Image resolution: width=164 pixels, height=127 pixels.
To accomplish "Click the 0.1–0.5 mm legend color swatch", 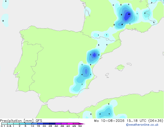I will tap(4, 124).
